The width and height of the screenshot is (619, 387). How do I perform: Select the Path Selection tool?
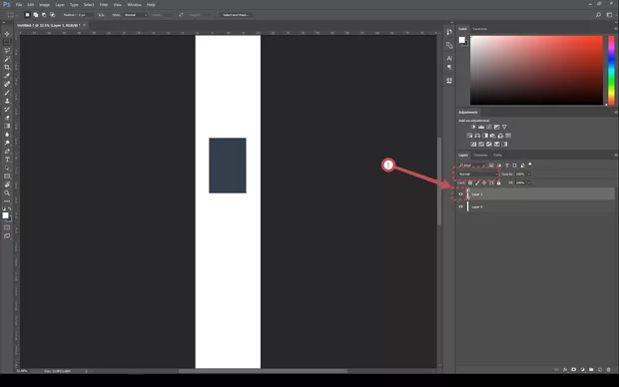pyautogui.click(x=7, y=168)
